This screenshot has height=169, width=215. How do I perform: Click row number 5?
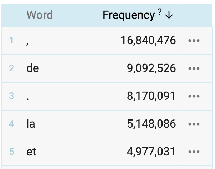[x=12, y=152]
